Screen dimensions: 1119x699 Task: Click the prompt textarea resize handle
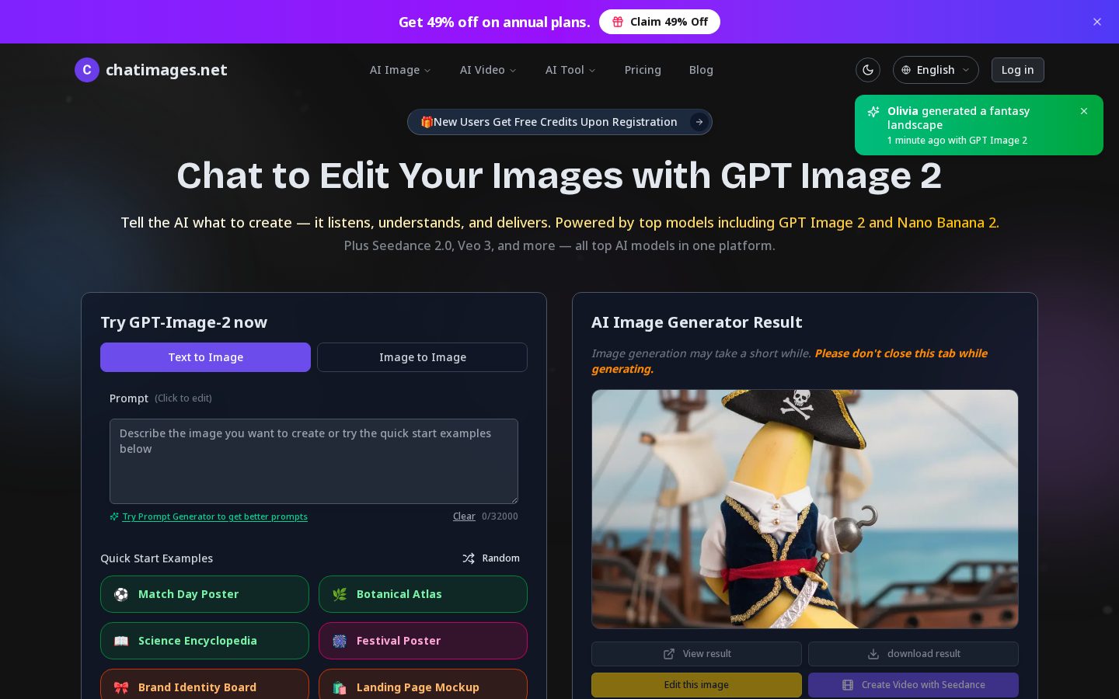(x=514, y=499)
